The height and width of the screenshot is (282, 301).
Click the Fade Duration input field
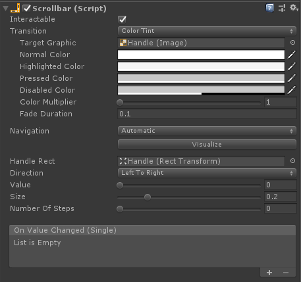[207, 114]
